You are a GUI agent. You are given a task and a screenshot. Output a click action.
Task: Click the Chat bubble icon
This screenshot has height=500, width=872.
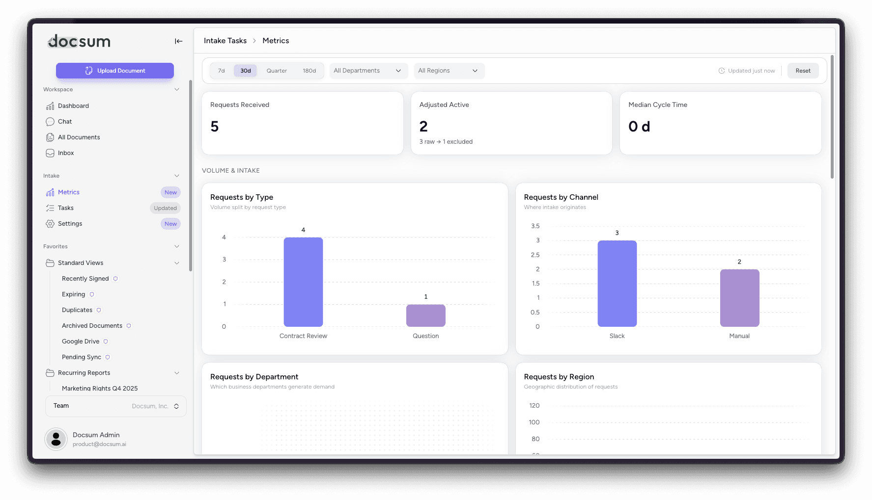pos(50,122)
